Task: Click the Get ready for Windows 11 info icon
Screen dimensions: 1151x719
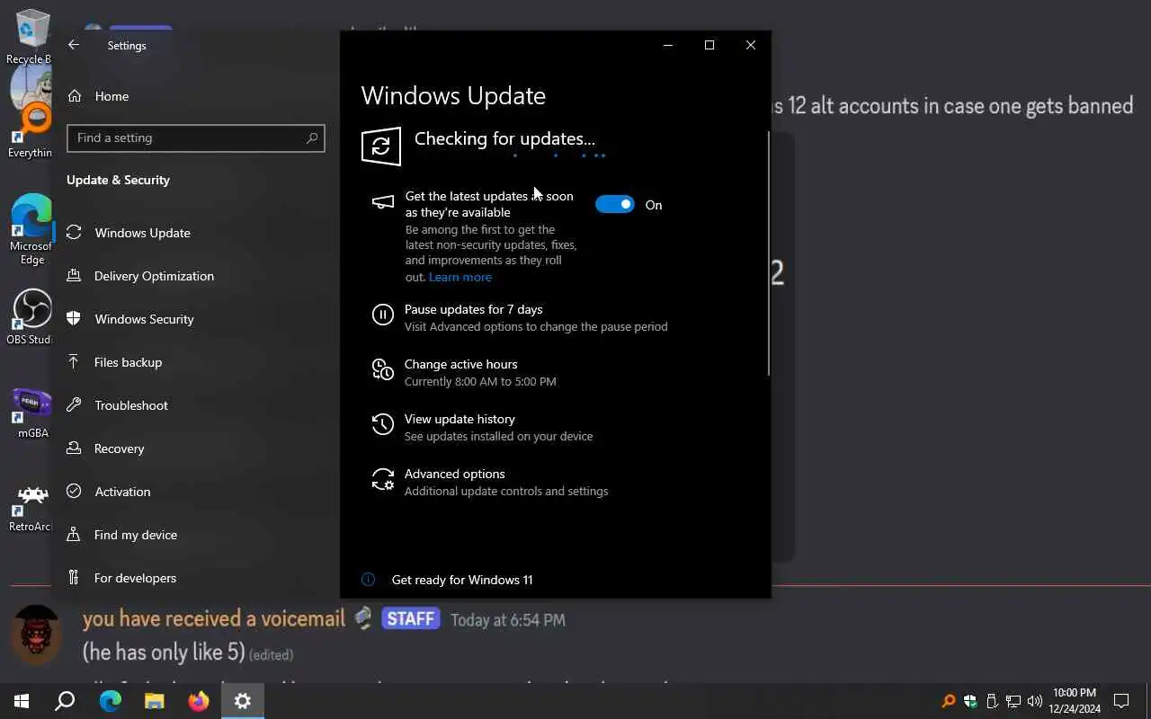Action: 368,580
